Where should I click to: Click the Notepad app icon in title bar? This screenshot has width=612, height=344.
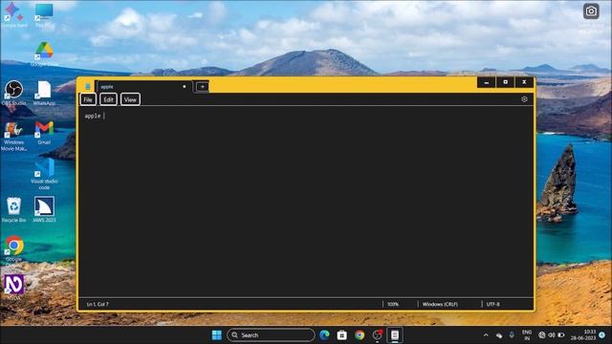click(x=88, y=87)
